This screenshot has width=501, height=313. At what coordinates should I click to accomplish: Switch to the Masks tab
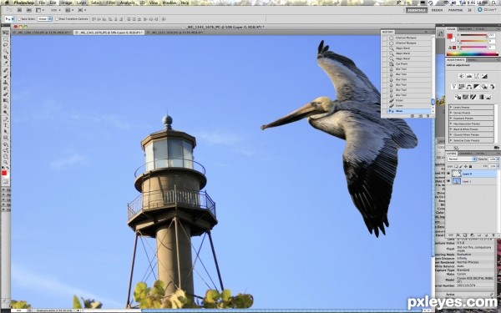pos(472,60)
